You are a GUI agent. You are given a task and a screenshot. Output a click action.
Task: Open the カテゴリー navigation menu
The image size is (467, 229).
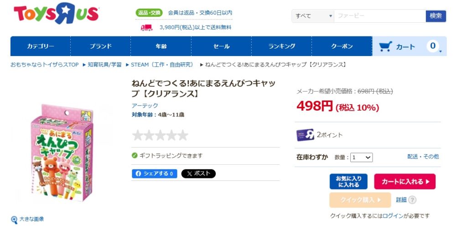(41, 46)
